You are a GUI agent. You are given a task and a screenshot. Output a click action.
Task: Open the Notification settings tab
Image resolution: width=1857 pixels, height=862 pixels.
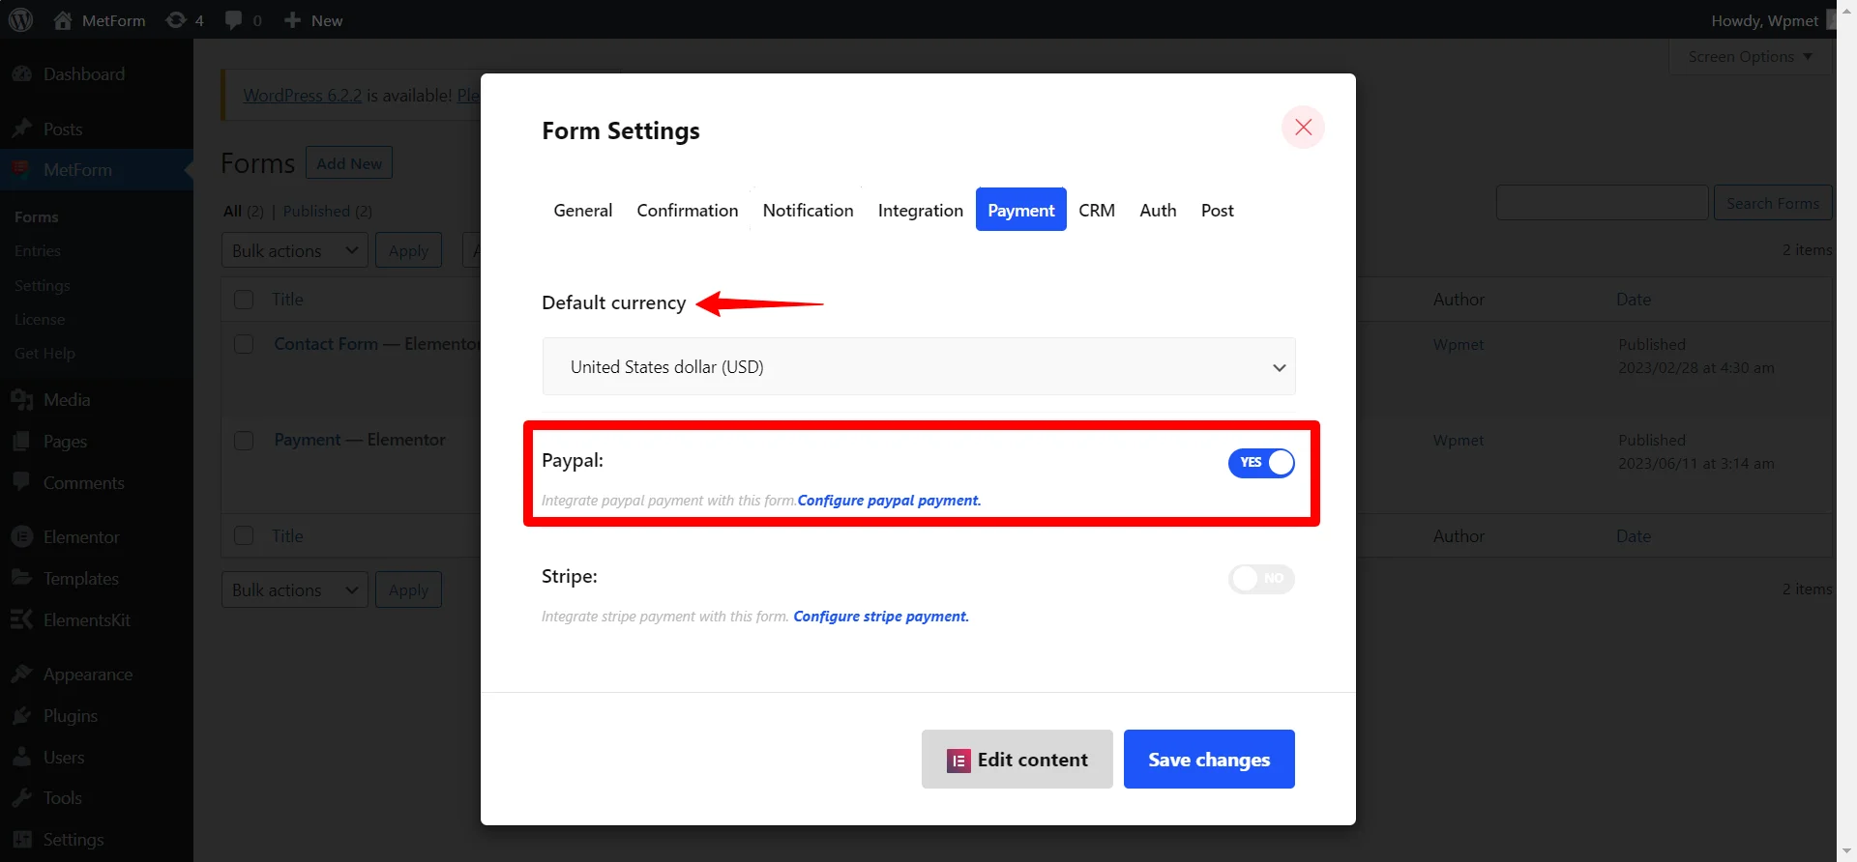coord(808,210)
